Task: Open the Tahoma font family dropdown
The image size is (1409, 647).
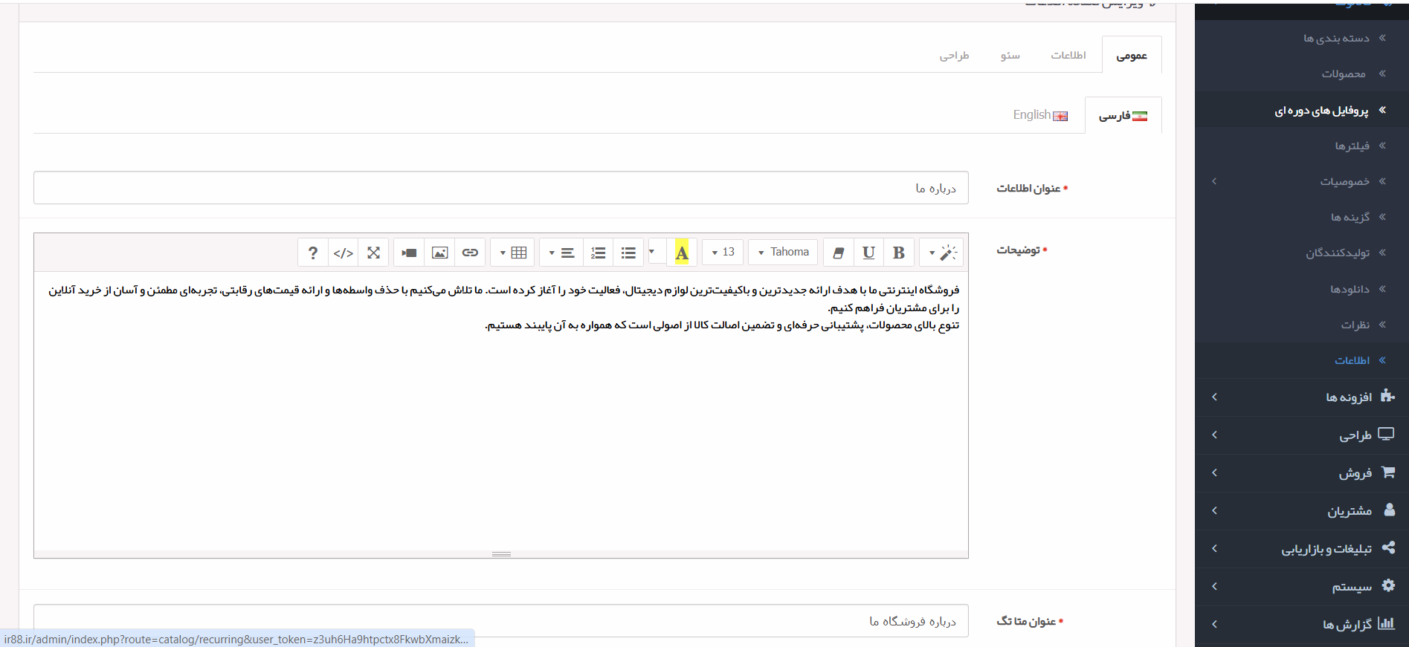Action: [783, 253]
